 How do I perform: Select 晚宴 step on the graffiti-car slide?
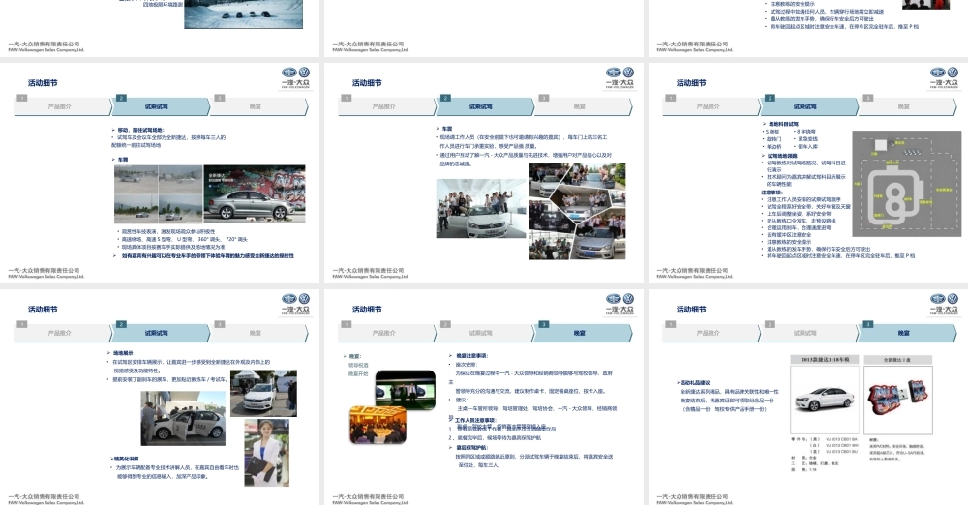pos(258,106)
